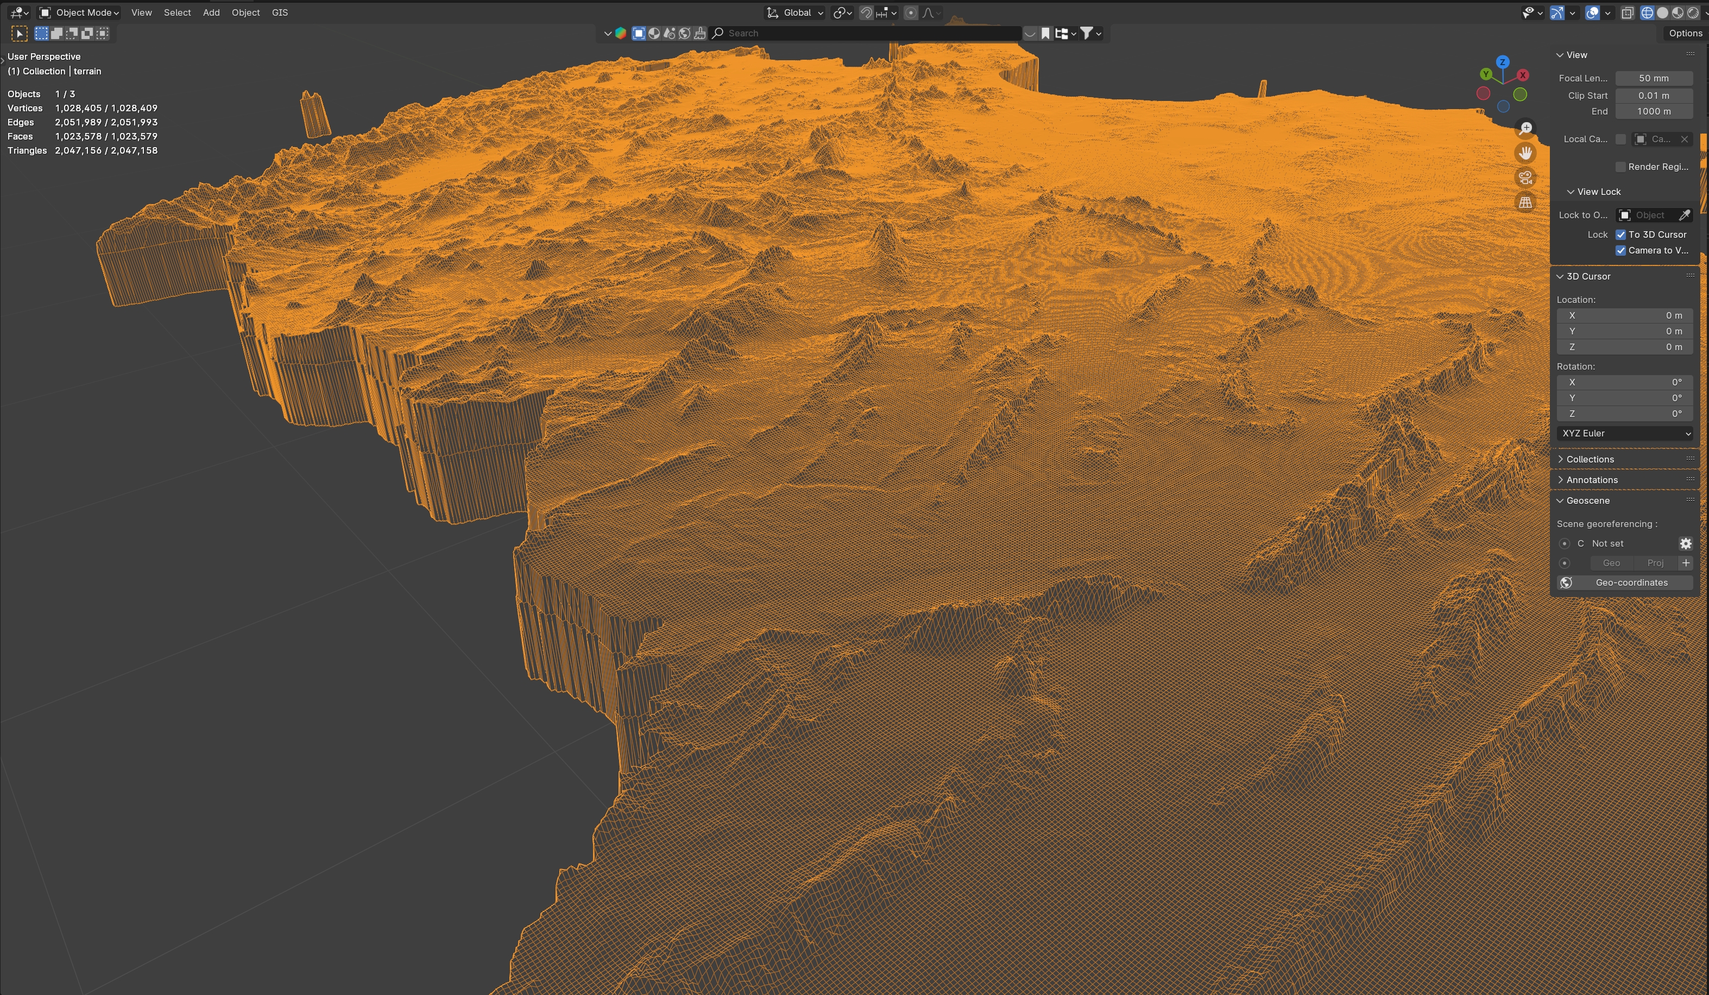Click the Geo-coordinates button
This screenshot has height=995, width=1709.
pos(1624,582)
